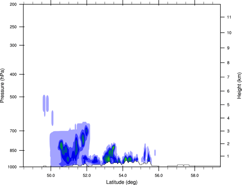Click the 'Height (km)' axis title
The width and height of the screenshot is (242, 185).
239,86
